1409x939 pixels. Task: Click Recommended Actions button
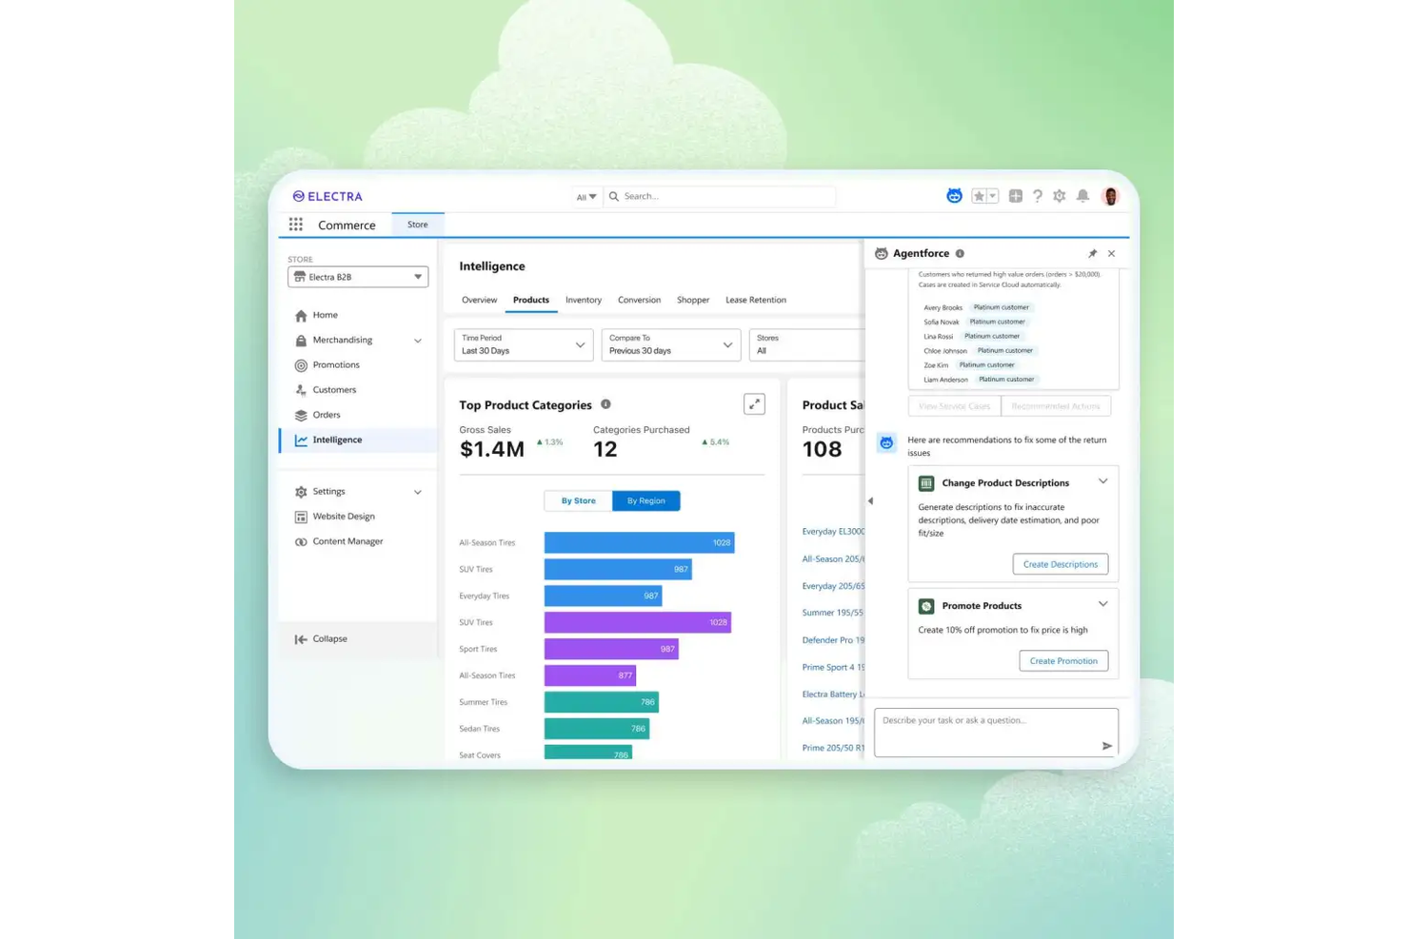point(1055,406)
